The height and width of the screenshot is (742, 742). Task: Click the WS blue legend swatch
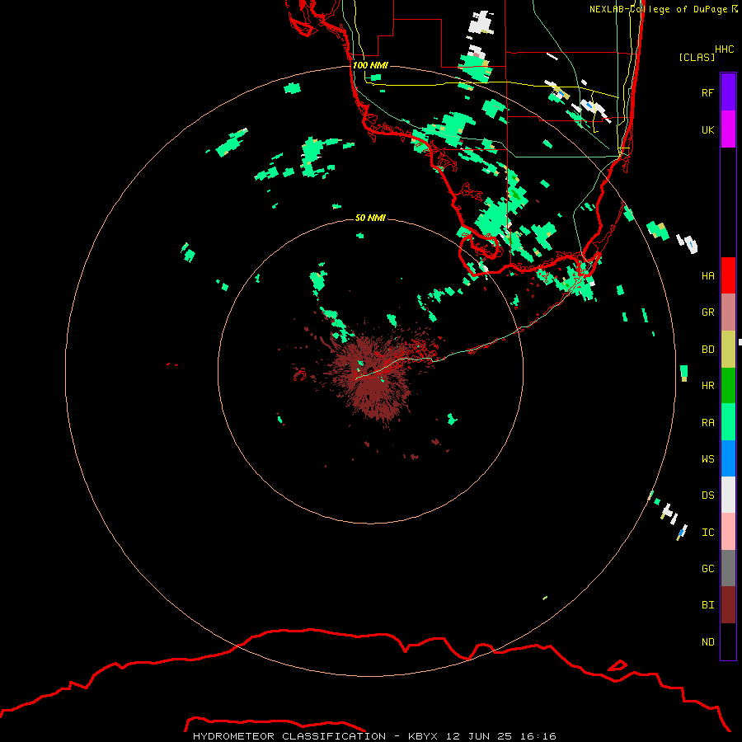click(728, 458)
